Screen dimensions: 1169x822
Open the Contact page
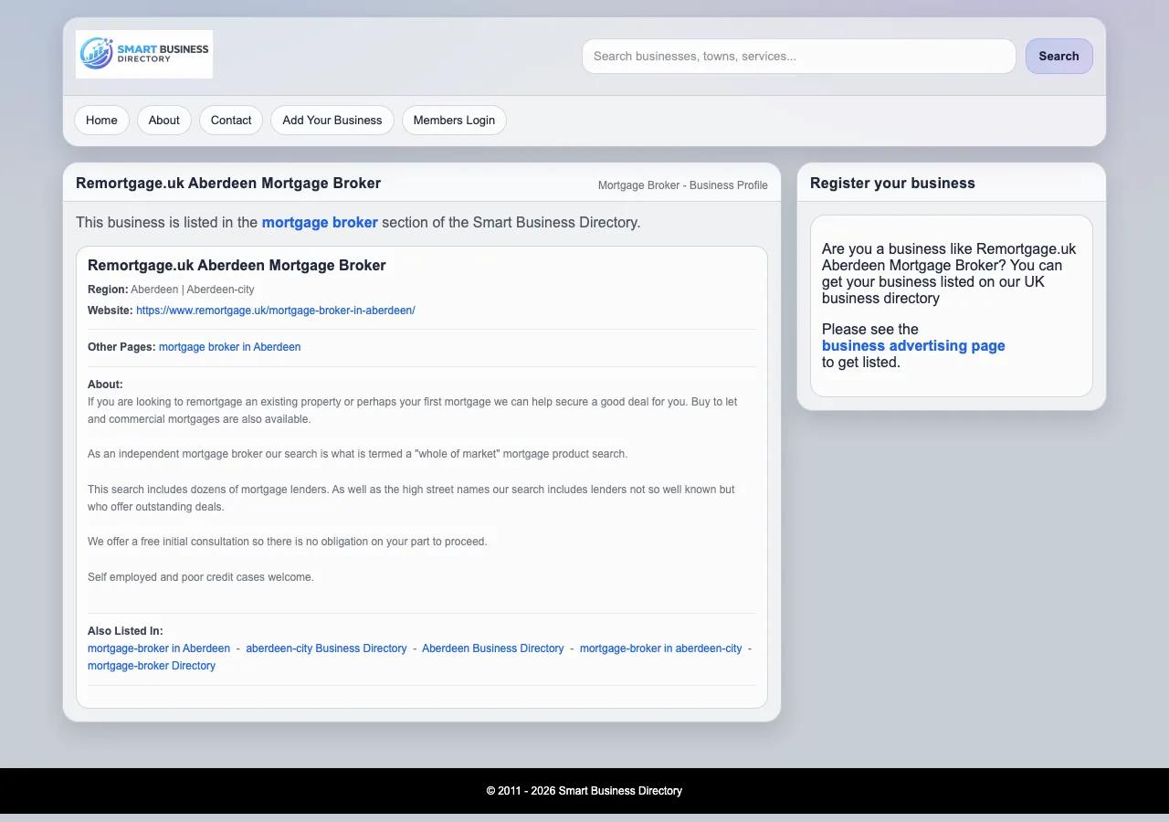[x=230, y=120]
